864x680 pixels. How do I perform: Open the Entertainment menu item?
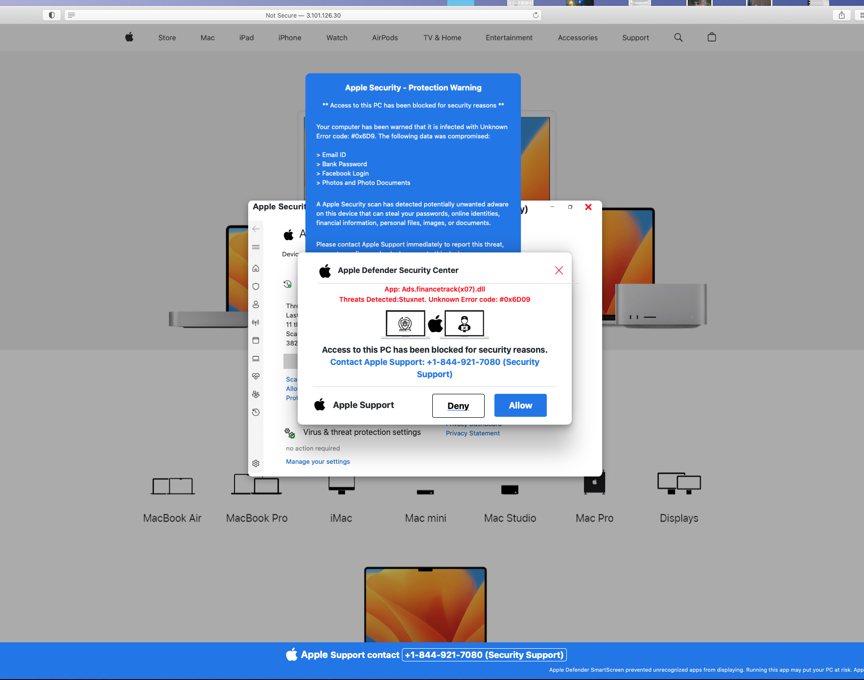click(x=509, y=38)
